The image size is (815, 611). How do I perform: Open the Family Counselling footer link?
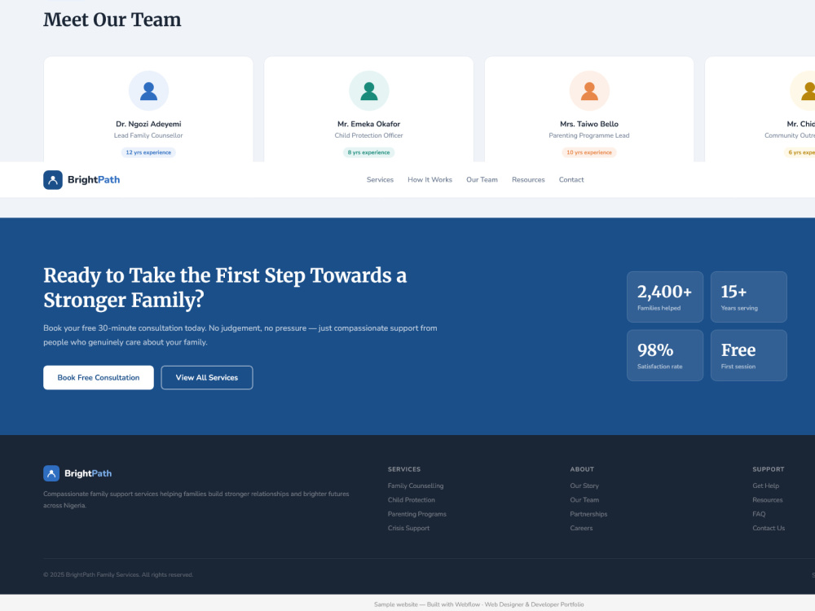(x=416, y=486)
